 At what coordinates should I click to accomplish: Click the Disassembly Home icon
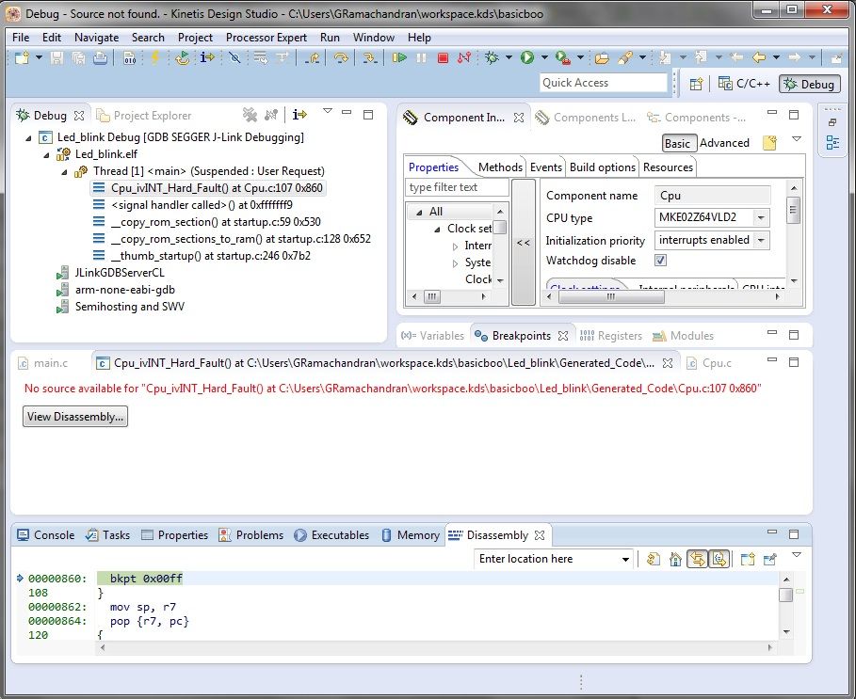point(675,559)
